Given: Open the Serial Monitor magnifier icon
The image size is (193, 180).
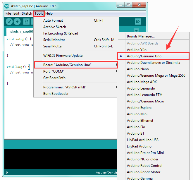Looking at the screenshot, I should point(138,22).
